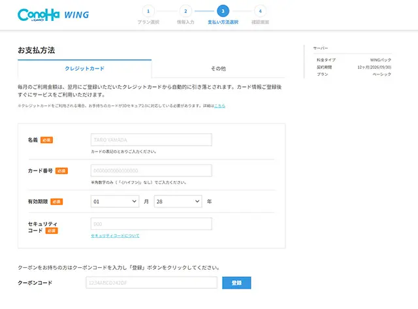Open セキュリティコードについて help link
The width and height of the screenshot is (418, 309).
point(115,236)
